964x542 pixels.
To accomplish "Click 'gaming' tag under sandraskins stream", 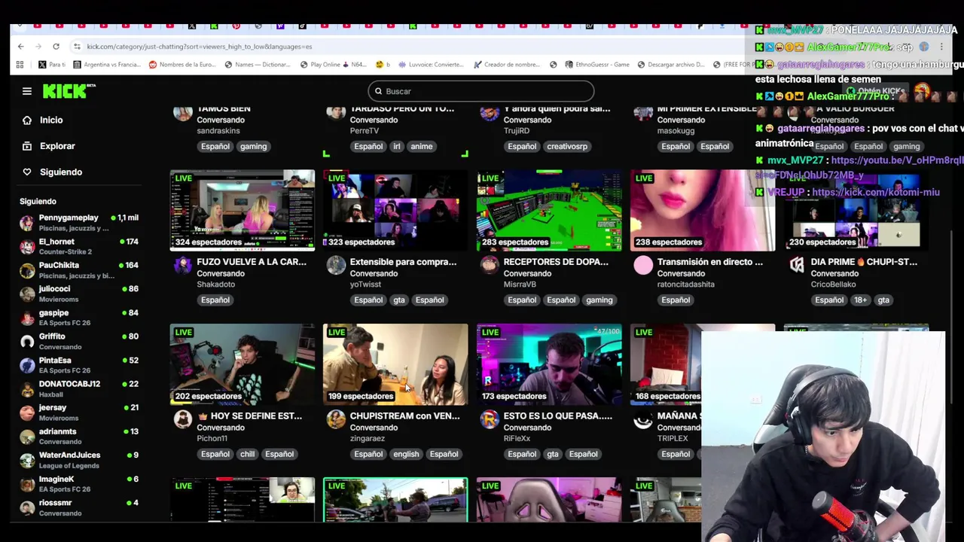I will pyautogui.click(x=253, y=146).
